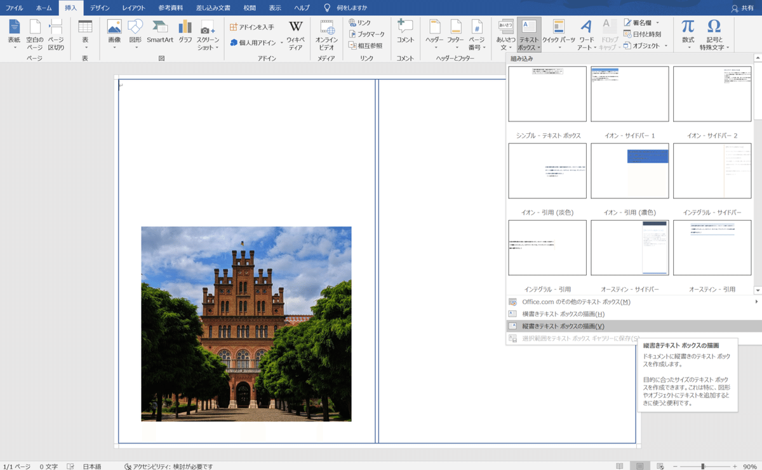Select the Simple Text Box (シンプル) thumbnail
Screen dimensions: 762x470
point(547,94)
